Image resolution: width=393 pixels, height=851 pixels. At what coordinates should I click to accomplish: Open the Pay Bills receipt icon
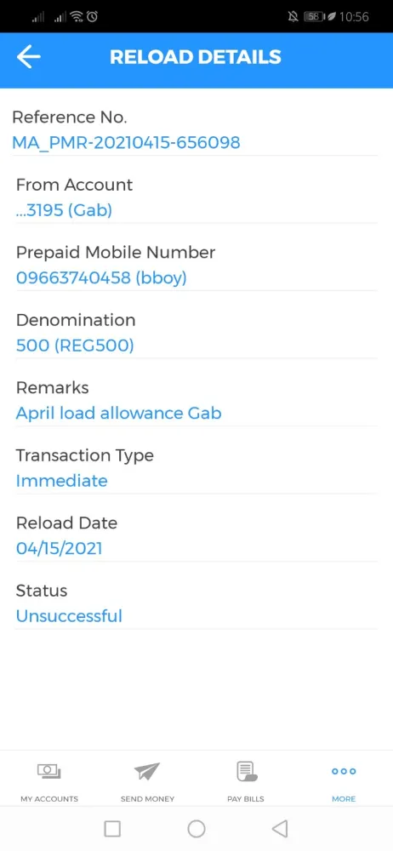click(x=246, y=771)
